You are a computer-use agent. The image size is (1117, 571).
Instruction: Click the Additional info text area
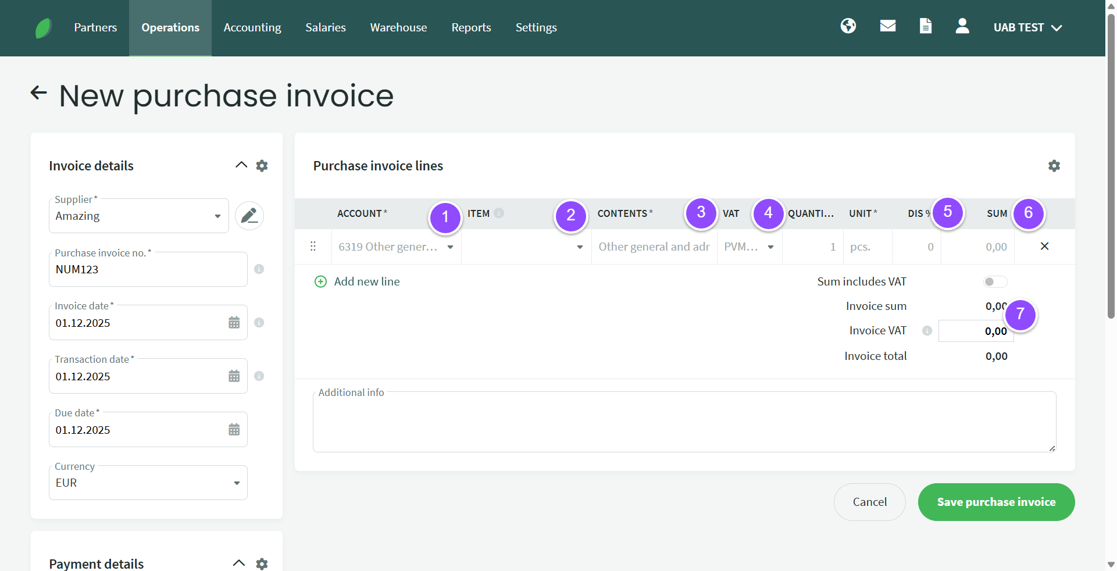pos(684,423)
